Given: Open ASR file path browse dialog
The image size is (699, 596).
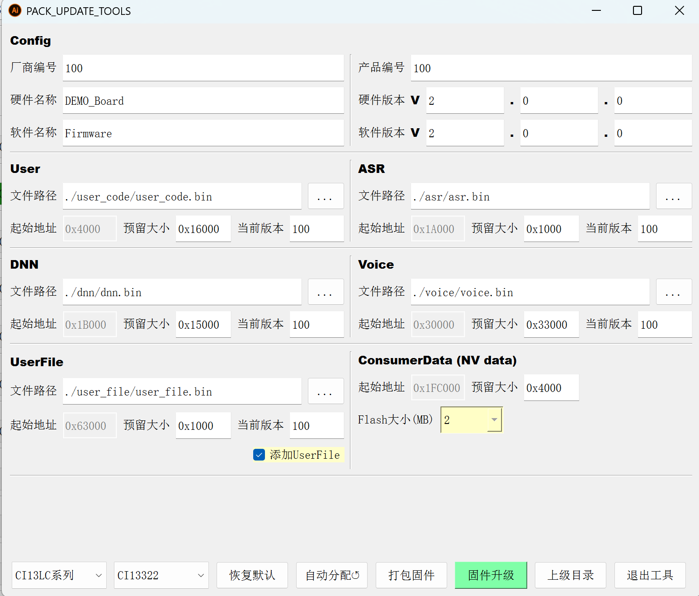Looking at the screenshot, I should coord(673,196).
